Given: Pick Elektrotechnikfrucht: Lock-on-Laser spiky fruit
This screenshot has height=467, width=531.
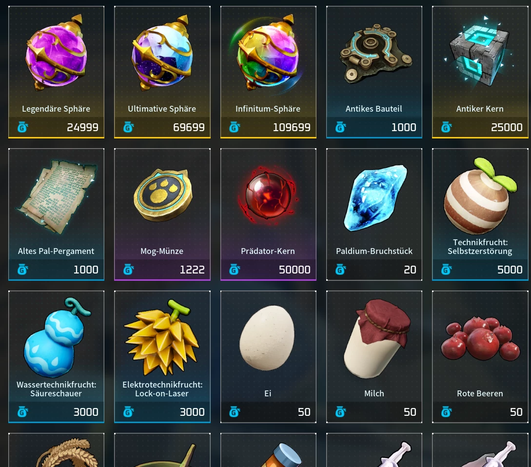Looking at the screenshot, I should [x=162, y=338].
